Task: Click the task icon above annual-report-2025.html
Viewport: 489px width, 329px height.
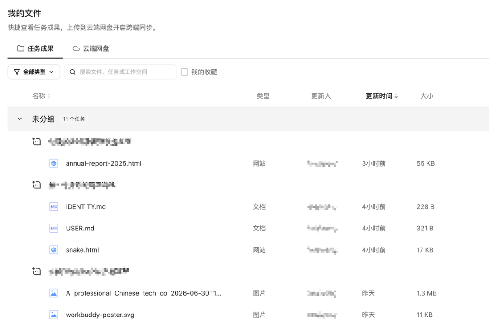Action: 37,142
